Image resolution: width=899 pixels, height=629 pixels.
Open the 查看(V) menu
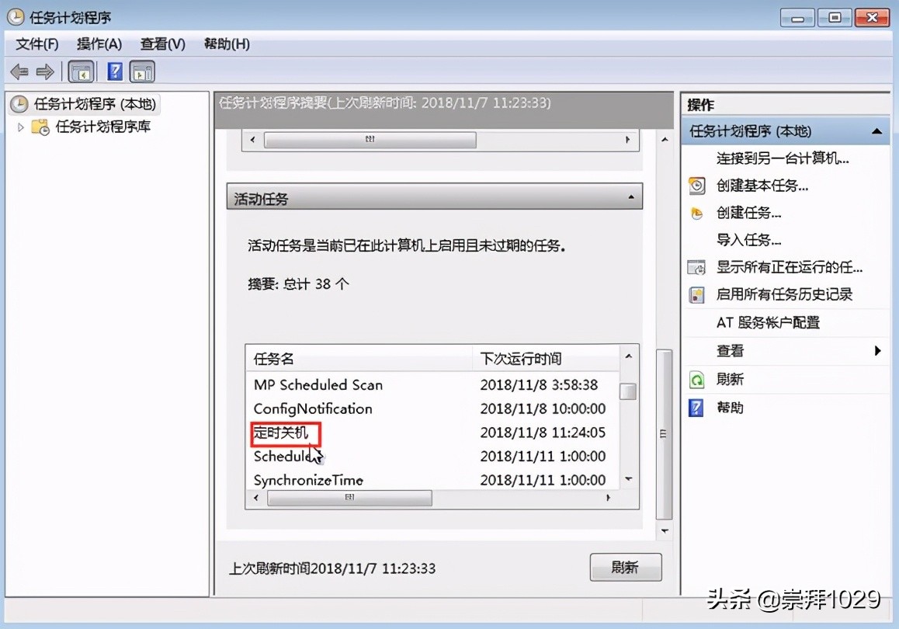[162, 43]
